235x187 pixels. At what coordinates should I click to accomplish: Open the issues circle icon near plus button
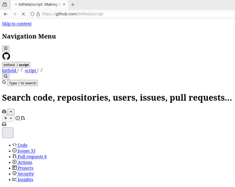(x=18, y=118)
